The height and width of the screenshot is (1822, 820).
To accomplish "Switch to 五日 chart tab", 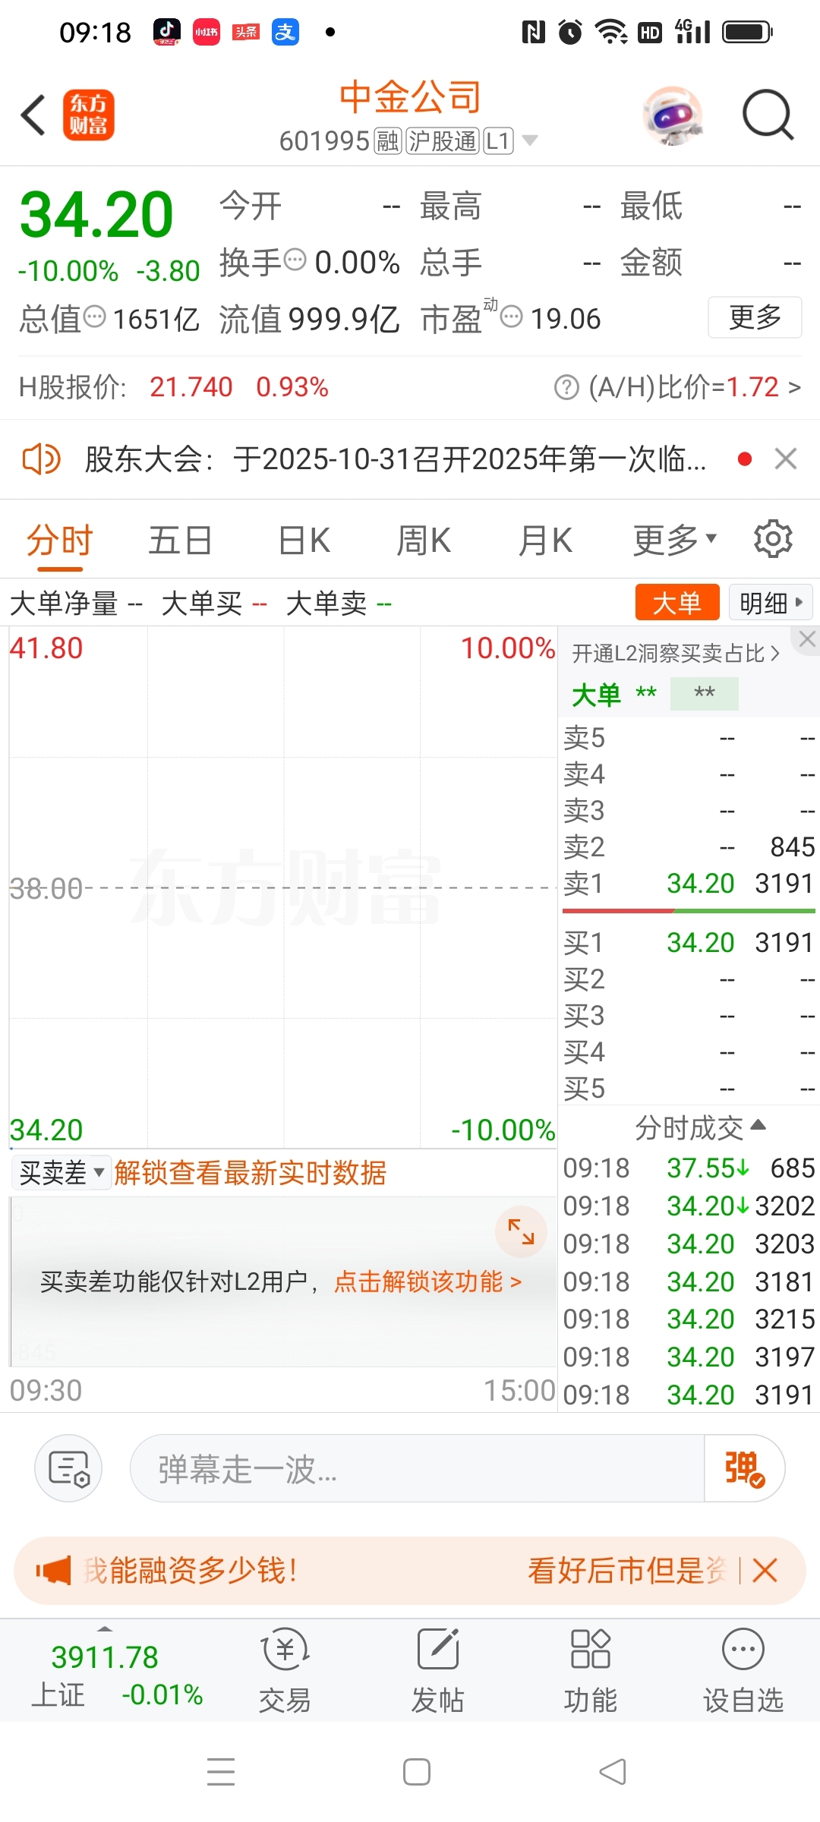I will tap(180, 541).
